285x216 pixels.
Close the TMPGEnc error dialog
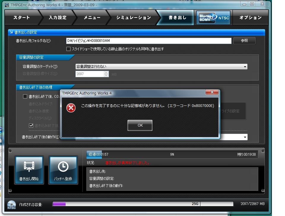(x=212, y=92)
